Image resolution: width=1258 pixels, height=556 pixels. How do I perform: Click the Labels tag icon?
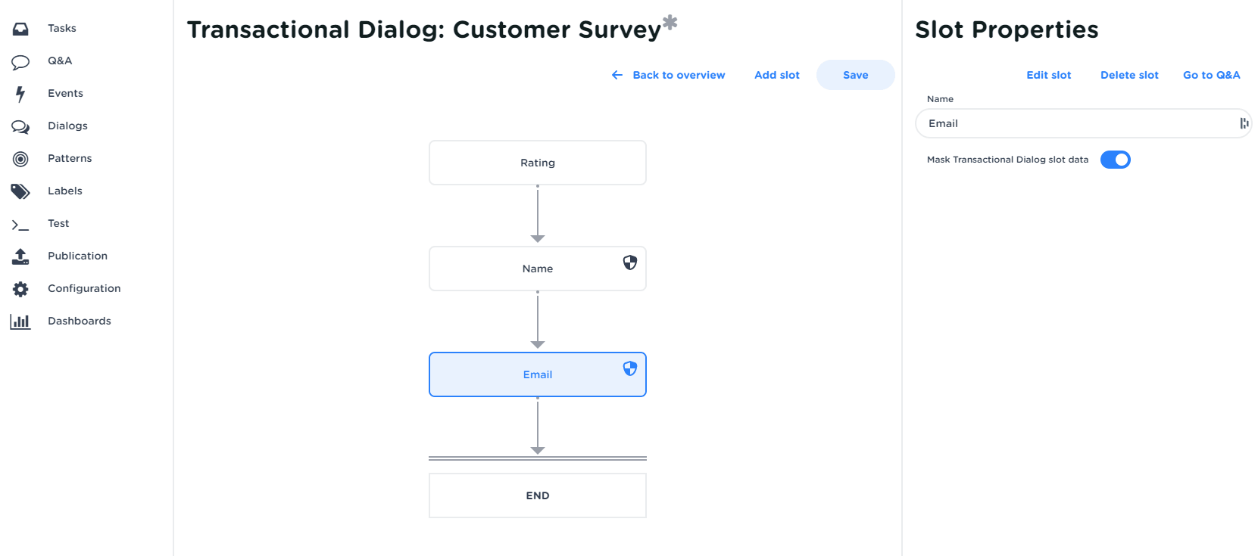[x=20, y=191]
